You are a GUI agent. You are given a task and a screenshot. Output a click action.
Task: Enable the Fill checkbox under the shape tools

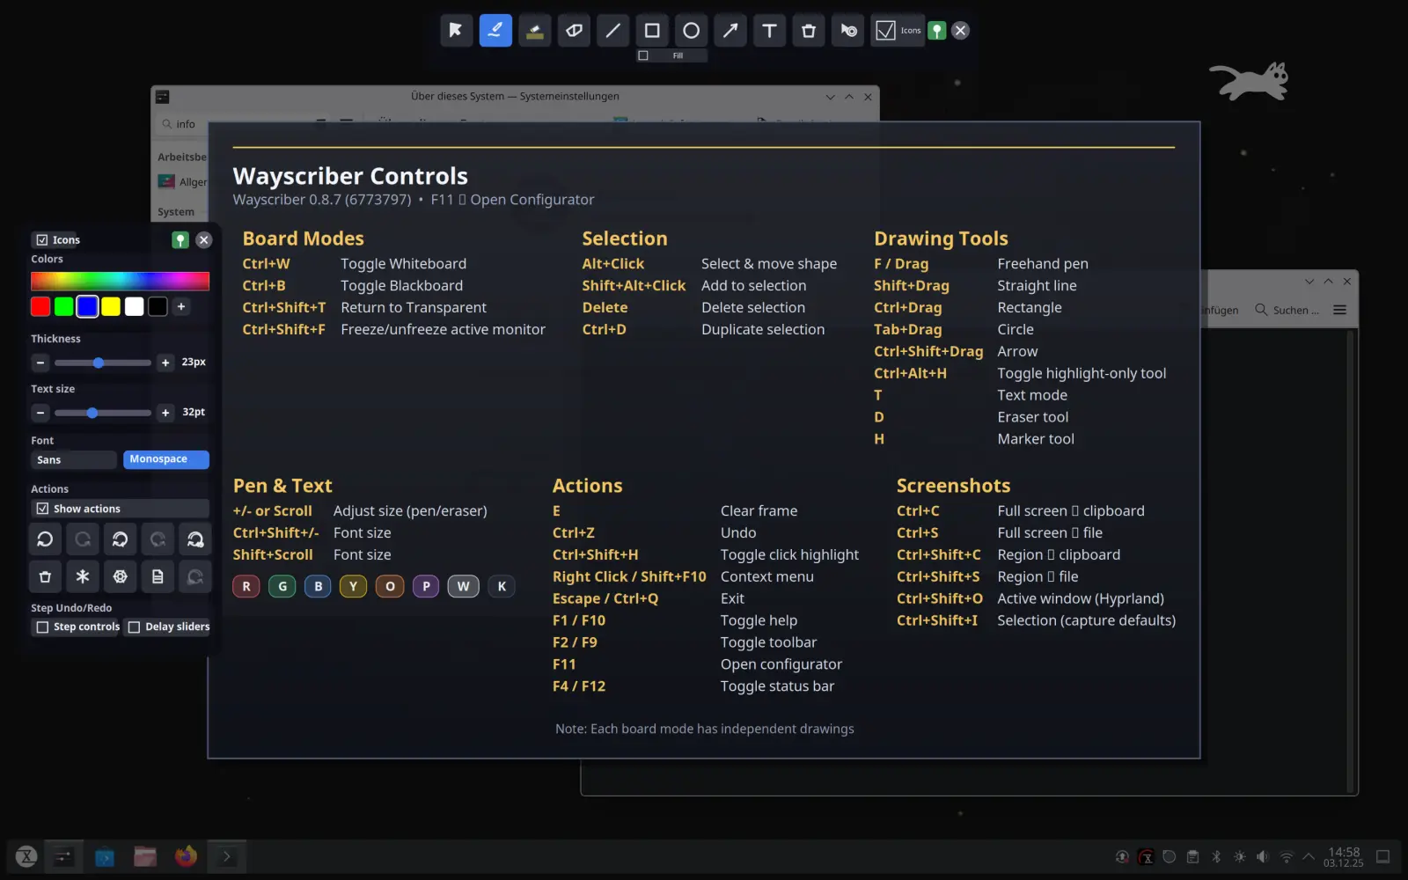(x=642, y=55)
